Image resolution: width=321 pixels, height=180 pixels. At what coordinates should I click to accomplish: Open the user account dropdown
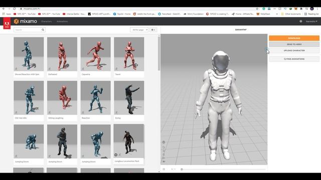[311, 21]
